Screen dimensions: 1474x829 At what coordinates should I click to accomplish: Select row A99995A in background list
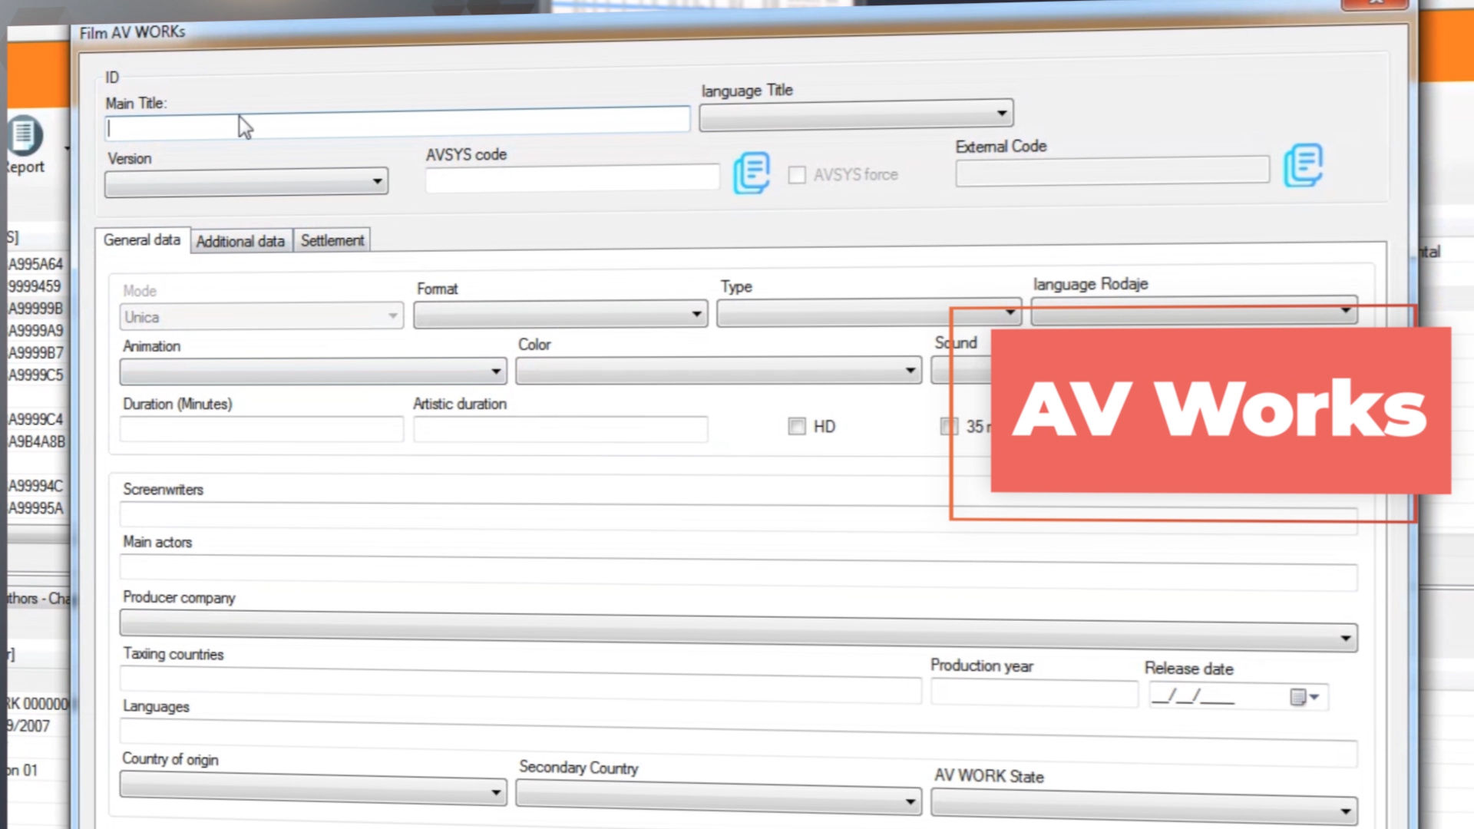tap(36, 508)
